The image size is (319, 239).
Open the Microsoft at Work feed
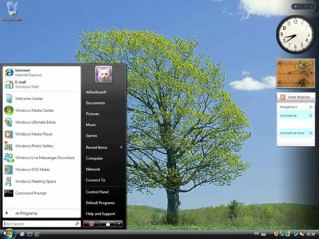296,133
